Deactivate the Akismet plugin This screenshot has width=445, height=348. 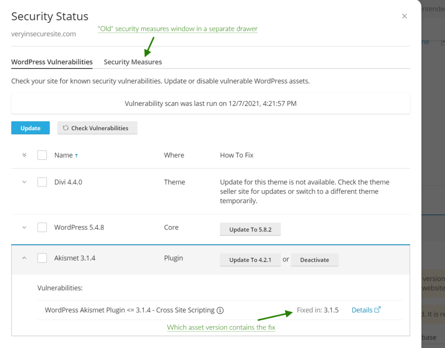tap(315, 259)
